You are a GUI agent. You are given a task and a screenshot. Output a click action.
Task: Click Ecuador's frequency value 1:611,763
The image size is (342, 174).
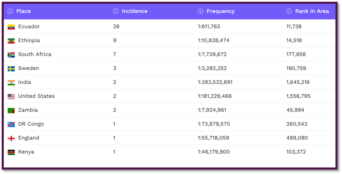coord(209,27)
